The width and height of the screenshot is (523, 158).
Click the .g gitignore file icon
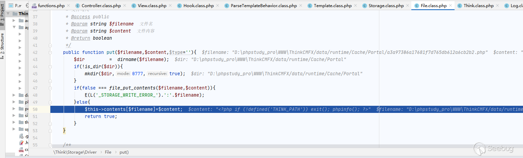click(21, 136)
